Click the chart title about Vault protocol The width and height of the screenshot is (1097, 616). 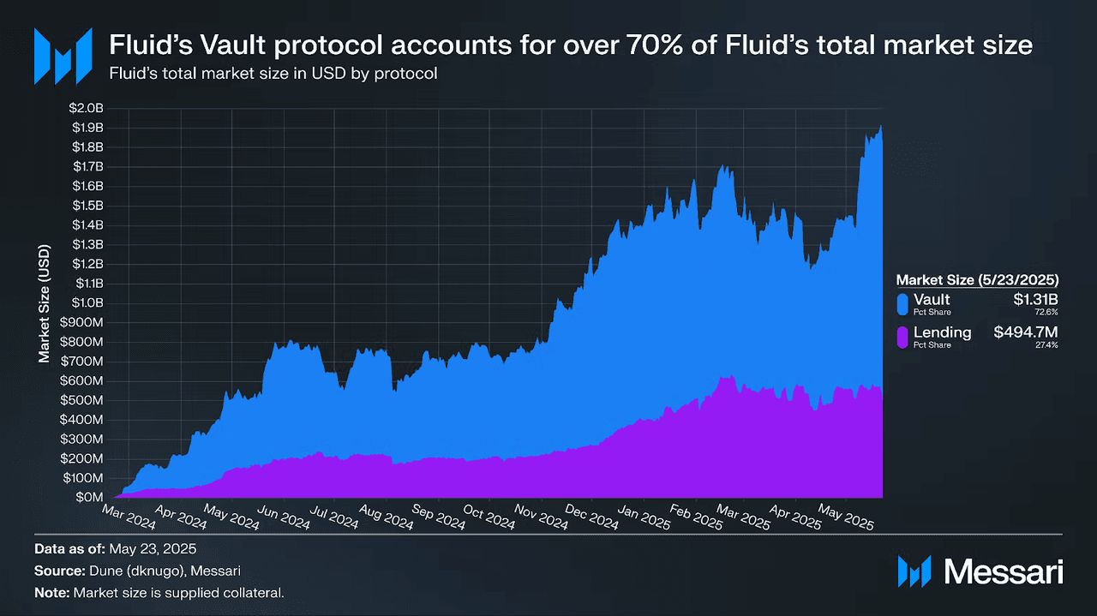[x=570, y=45]
